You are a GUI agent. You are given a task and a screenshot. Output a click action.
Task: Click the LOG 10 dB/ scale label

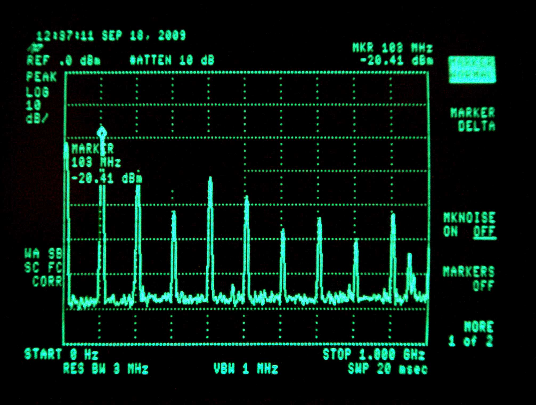click(x=37, y=105)
